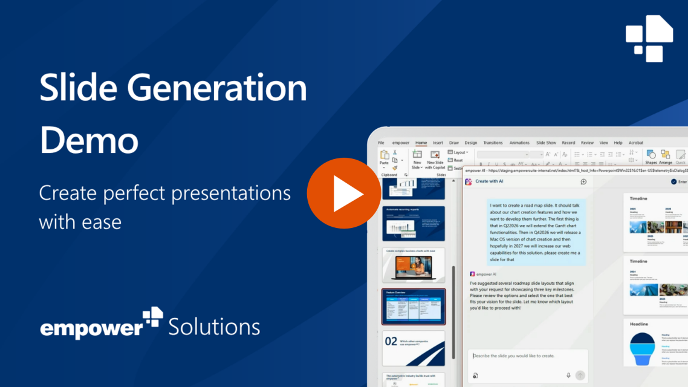
Task: Play the Slide Generation Demo video
Action: [x=343, y=193]
